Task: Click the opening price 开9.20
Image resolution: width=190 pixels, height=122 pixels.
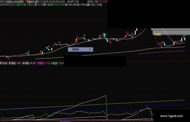Action: click(x=14, y=5)
